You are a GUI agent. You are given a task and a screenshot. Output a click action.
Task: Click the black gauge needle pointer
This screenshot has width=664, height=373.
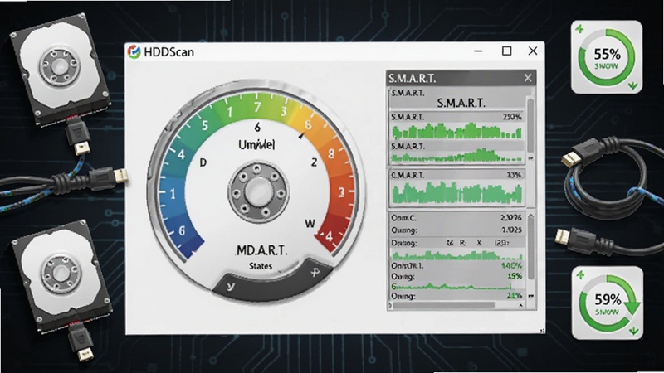tap(301, 136)
